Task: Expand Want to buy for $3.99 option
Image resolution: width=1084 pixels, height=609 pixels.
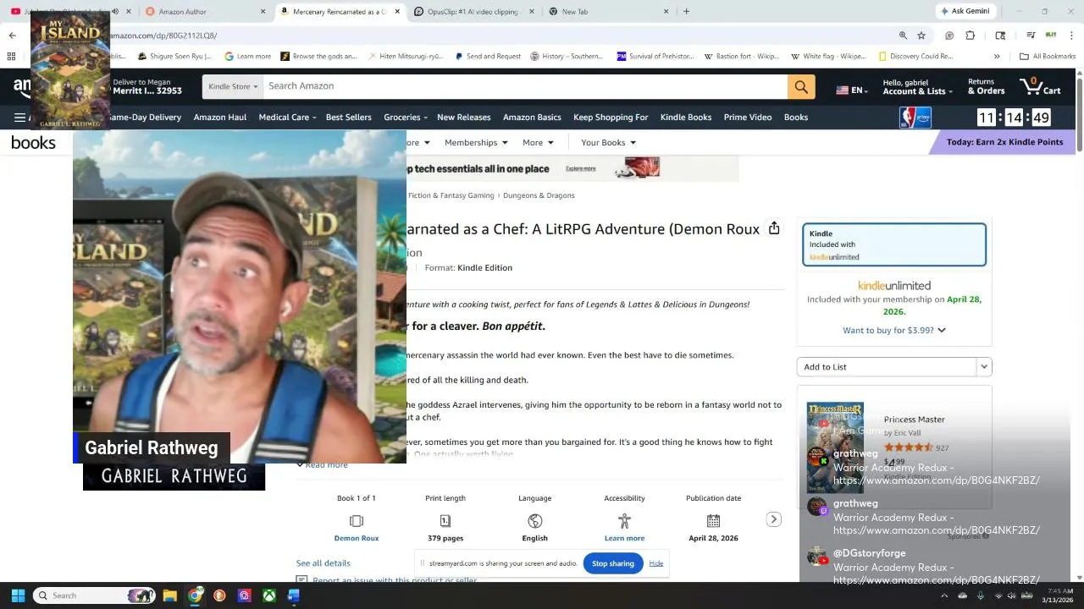Action: (894, 331)
